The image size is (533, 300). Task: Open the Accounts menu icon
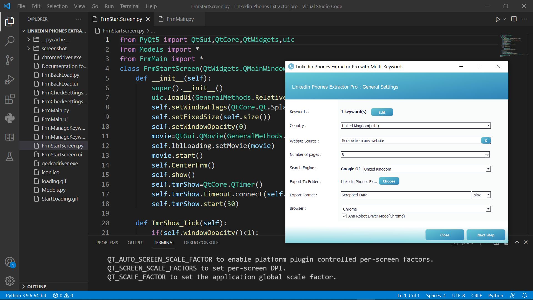pos(10,262)
